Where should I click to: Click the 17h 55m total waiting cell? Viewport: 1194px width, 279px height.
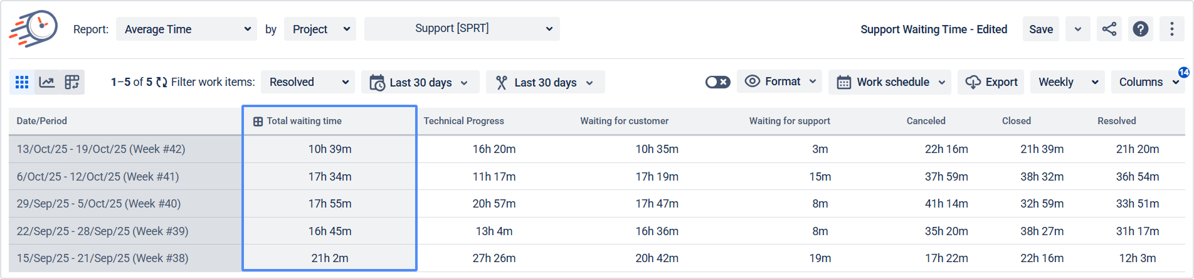pos(330,204)
